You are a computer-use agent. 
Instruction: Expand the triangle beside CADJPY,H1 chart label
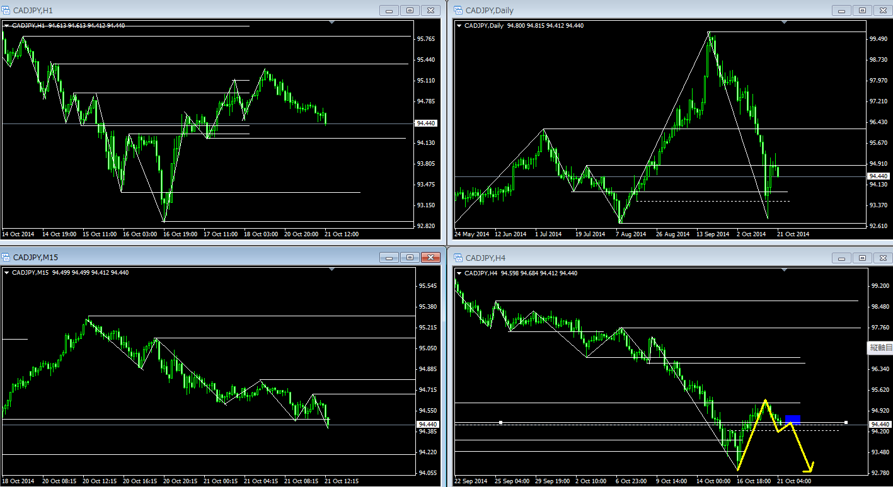pyautogui.click(x=7, y=26)
